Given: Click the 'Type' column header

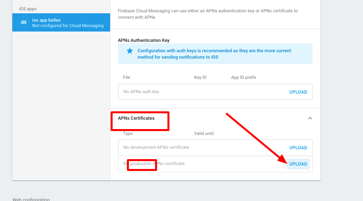Looking at the screenshot, I should pos(128,134).
